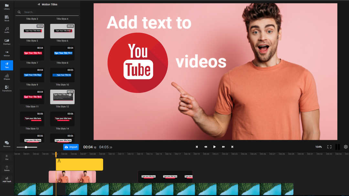Open the Shapes panel

6,77
